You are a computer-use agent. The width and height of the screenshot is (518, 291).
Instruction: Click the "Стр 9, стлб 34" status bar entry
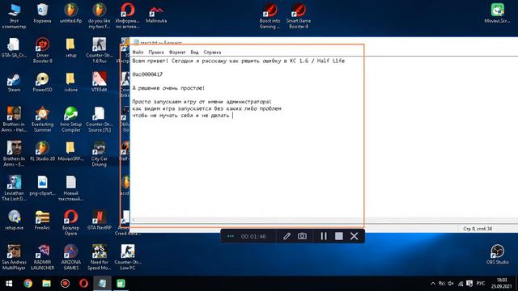coord(478,229)
